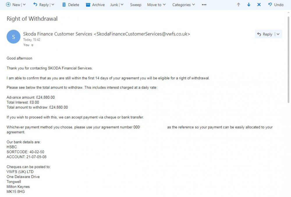Click the sender avatar S circle
291x197 pixels.
coord(14,37)
